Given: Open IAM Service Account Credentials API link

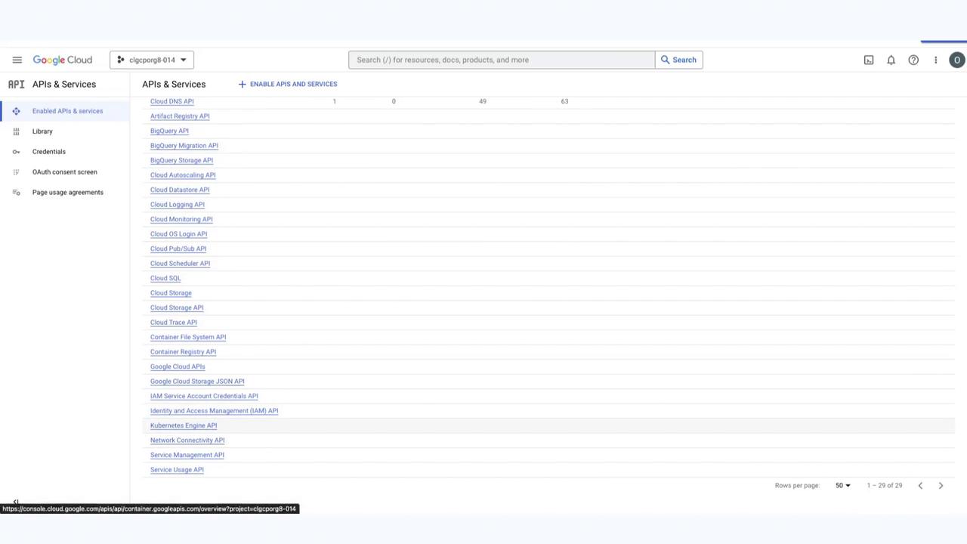Looking at the screenshot, I should click(204, 396).
